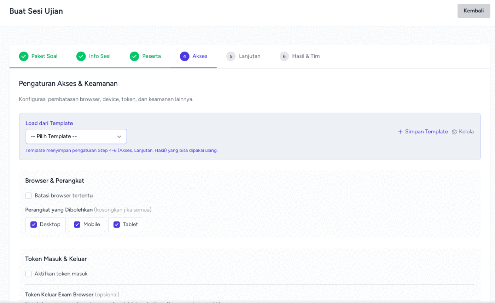Enable Aktifkan token masuk checkbox
The width and height of the screenshot is (495, 303).
[29, 274]
